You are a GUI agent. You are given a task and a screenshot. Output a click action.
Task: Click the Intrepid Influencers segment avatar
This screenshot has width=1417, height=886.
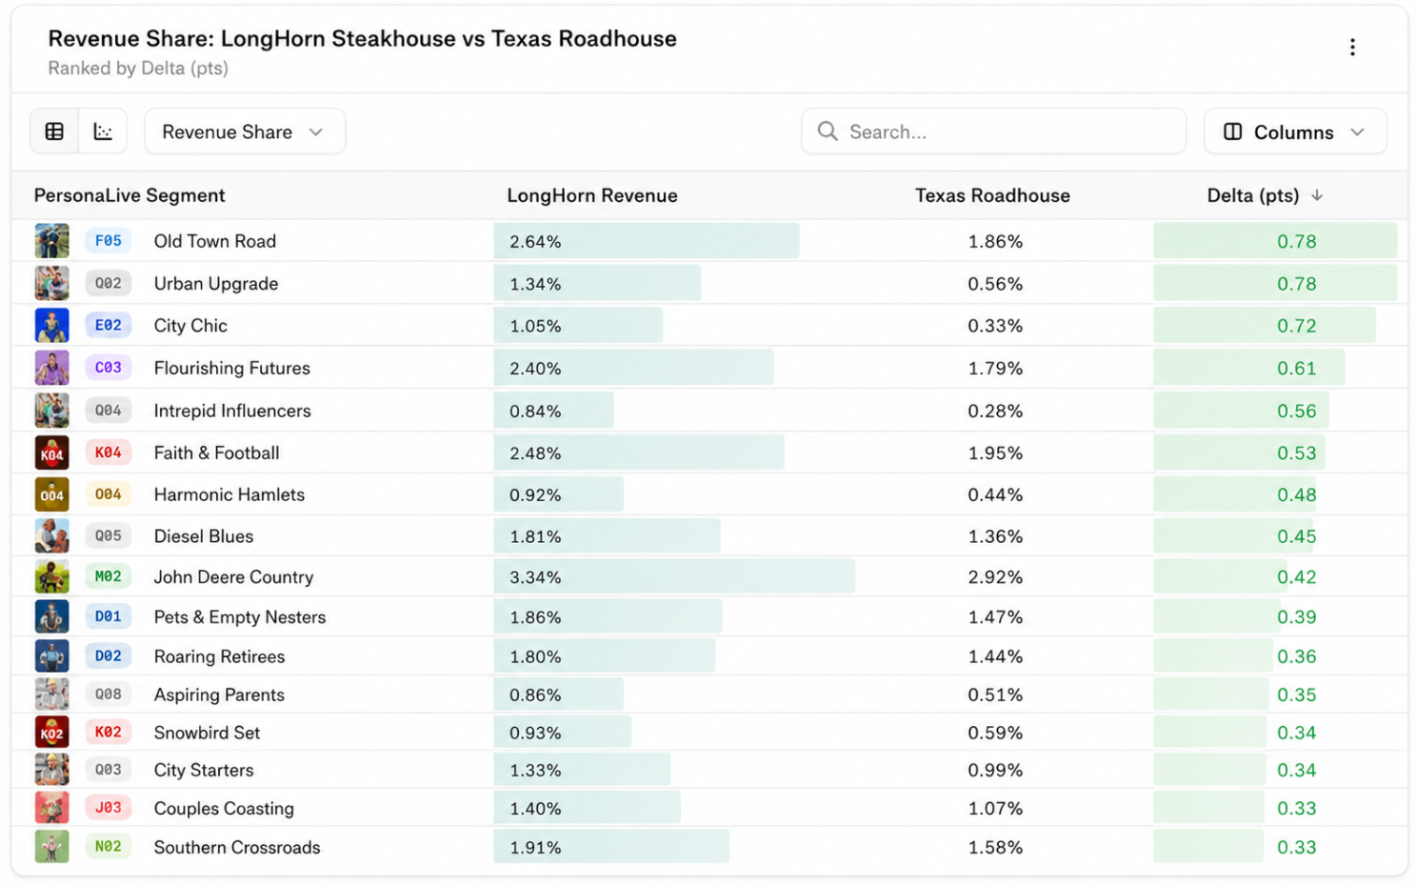51,411
